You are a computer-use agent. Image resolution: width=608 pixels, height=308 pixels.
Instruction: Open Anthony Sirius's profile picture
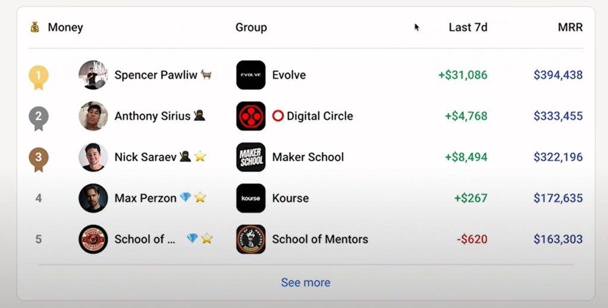93,116
